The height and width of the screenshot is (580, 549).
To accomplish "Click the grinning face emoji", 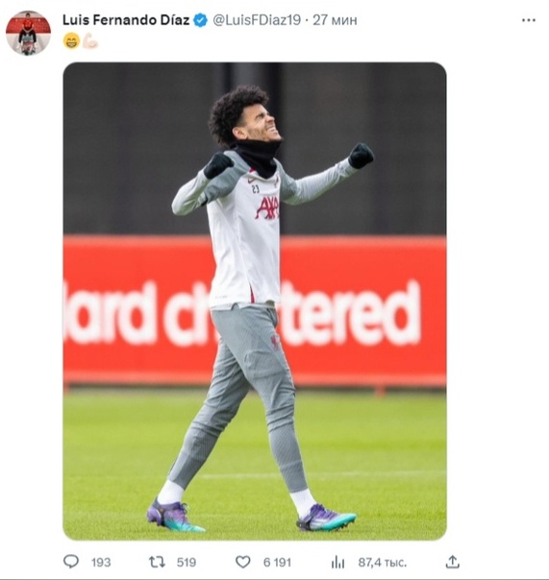I will click(71, 40).
